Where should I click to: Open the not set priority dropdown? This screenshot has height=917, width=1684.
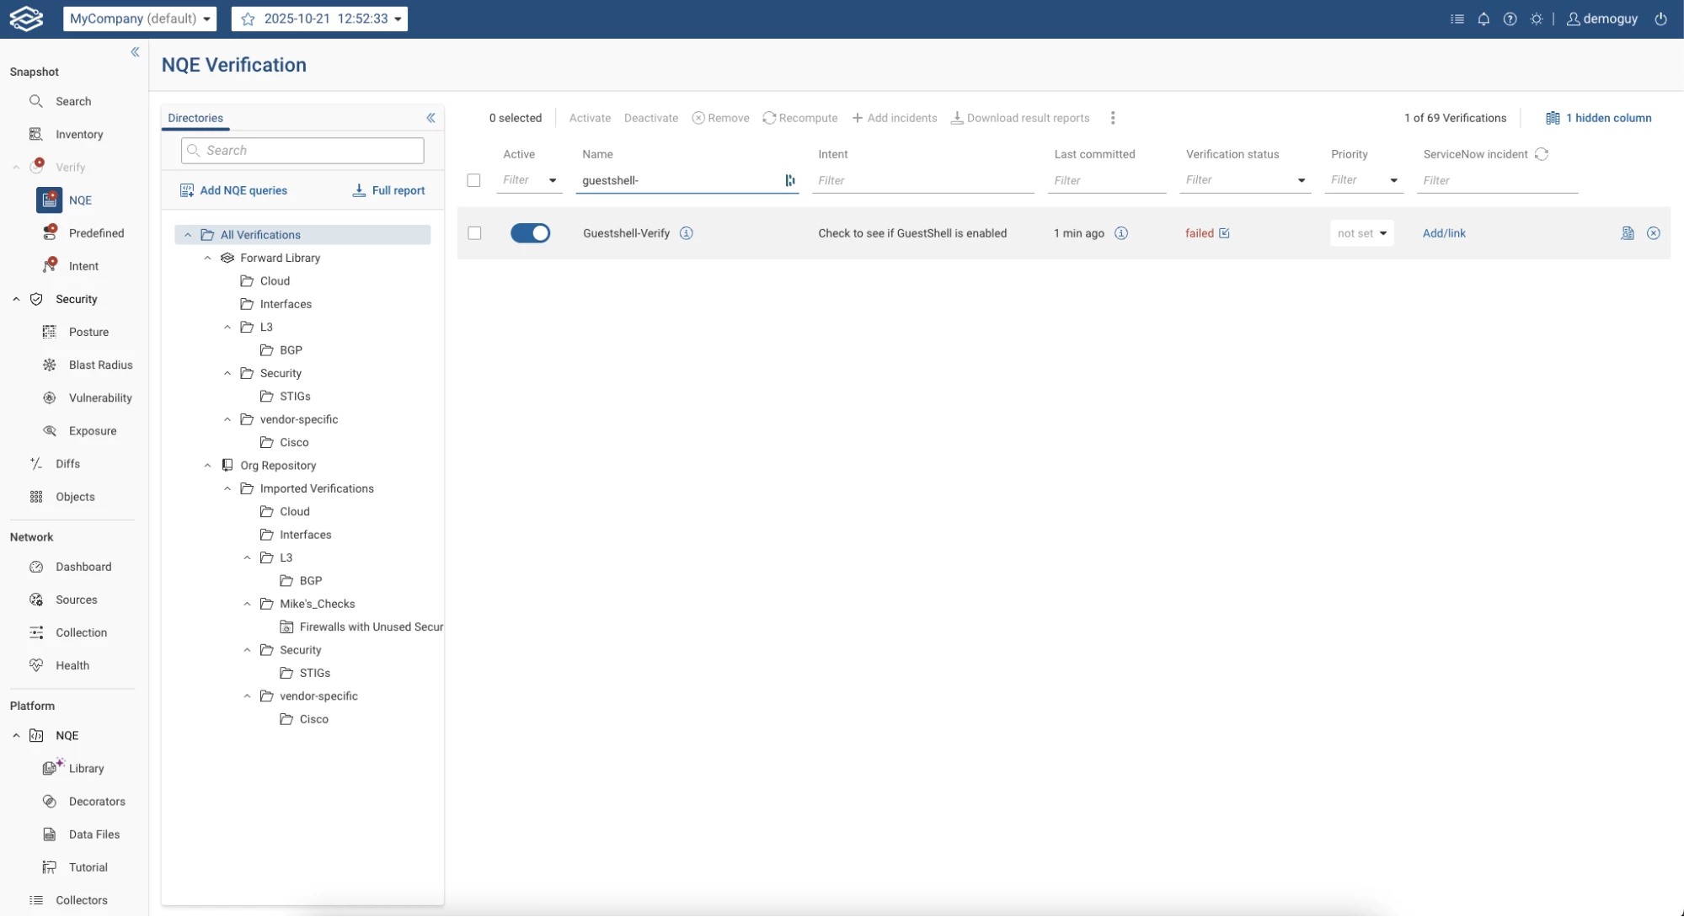(x=1361, y=233)
